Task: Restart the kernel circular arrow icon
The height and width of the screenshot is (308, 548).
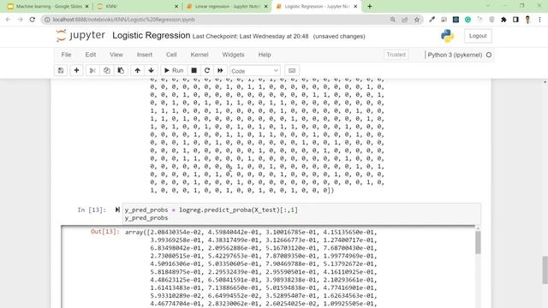Action: tap(207, 70)
